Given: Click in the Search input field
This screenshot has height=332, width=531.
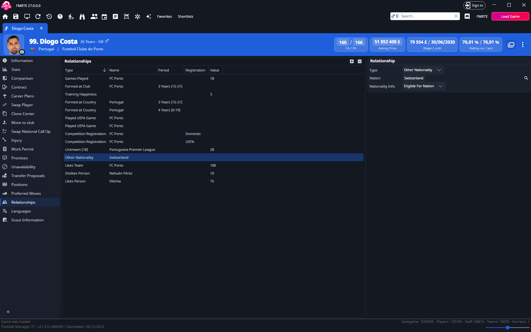Looking at the screenshot, I should pos(427,16).
